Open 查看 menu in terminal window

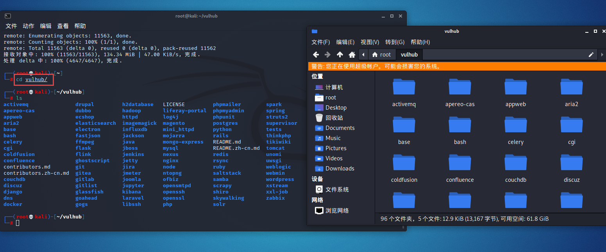coord(63,26)
